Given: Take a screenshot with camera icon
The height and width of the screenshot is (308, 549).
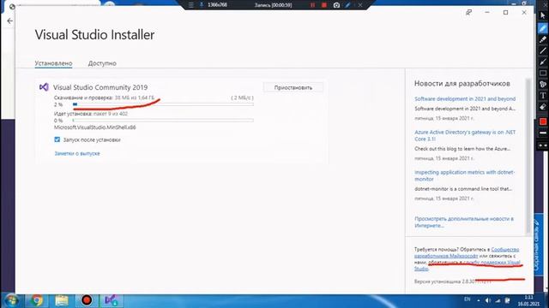Looking at the screenshot, I should click(x=336, y=5).
